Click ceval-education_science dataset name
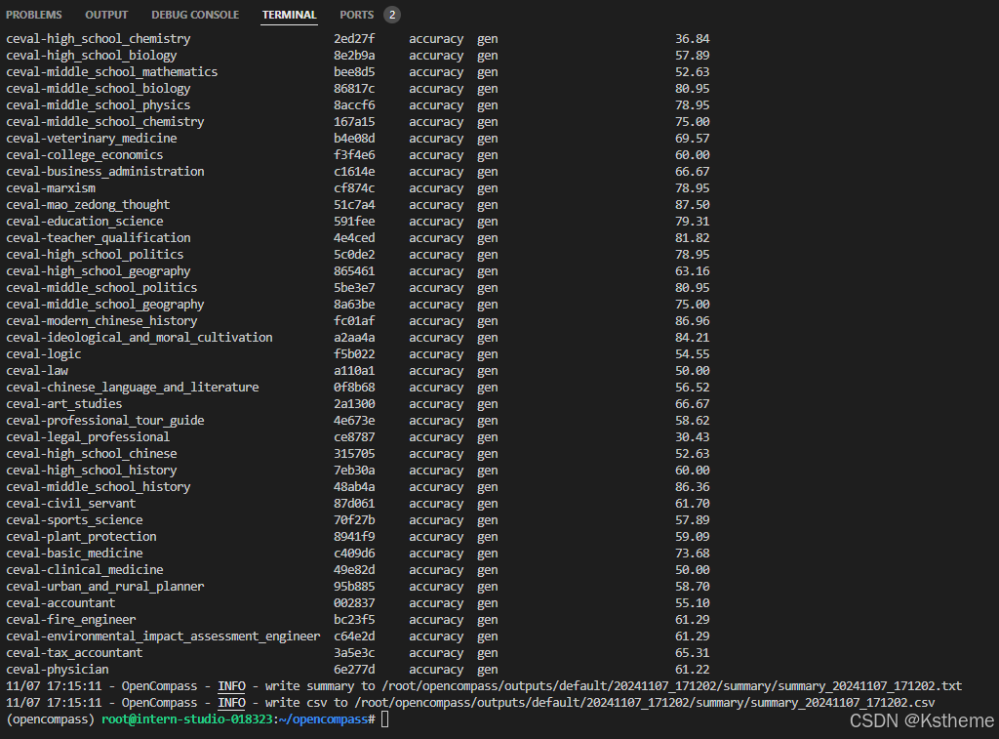Screen dimensions: 999x739 click(x=84, y=222)
